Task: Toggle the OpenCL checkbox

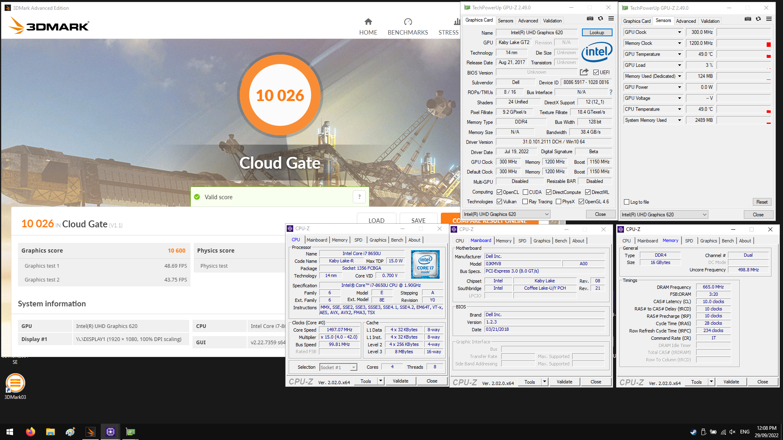Action: [499, 192]
